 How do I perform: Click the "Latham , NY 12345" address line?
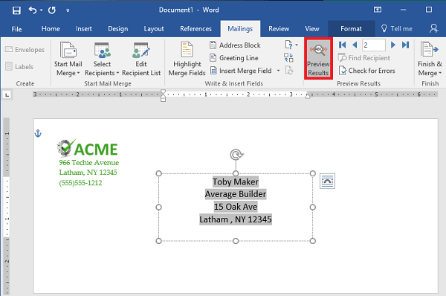[236, 219]
